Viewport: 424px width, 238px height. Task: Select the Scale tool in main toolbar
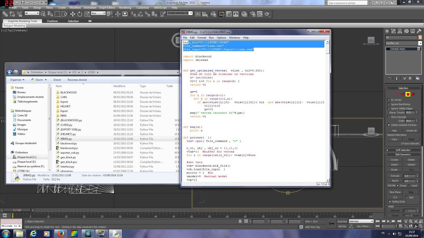87,14
